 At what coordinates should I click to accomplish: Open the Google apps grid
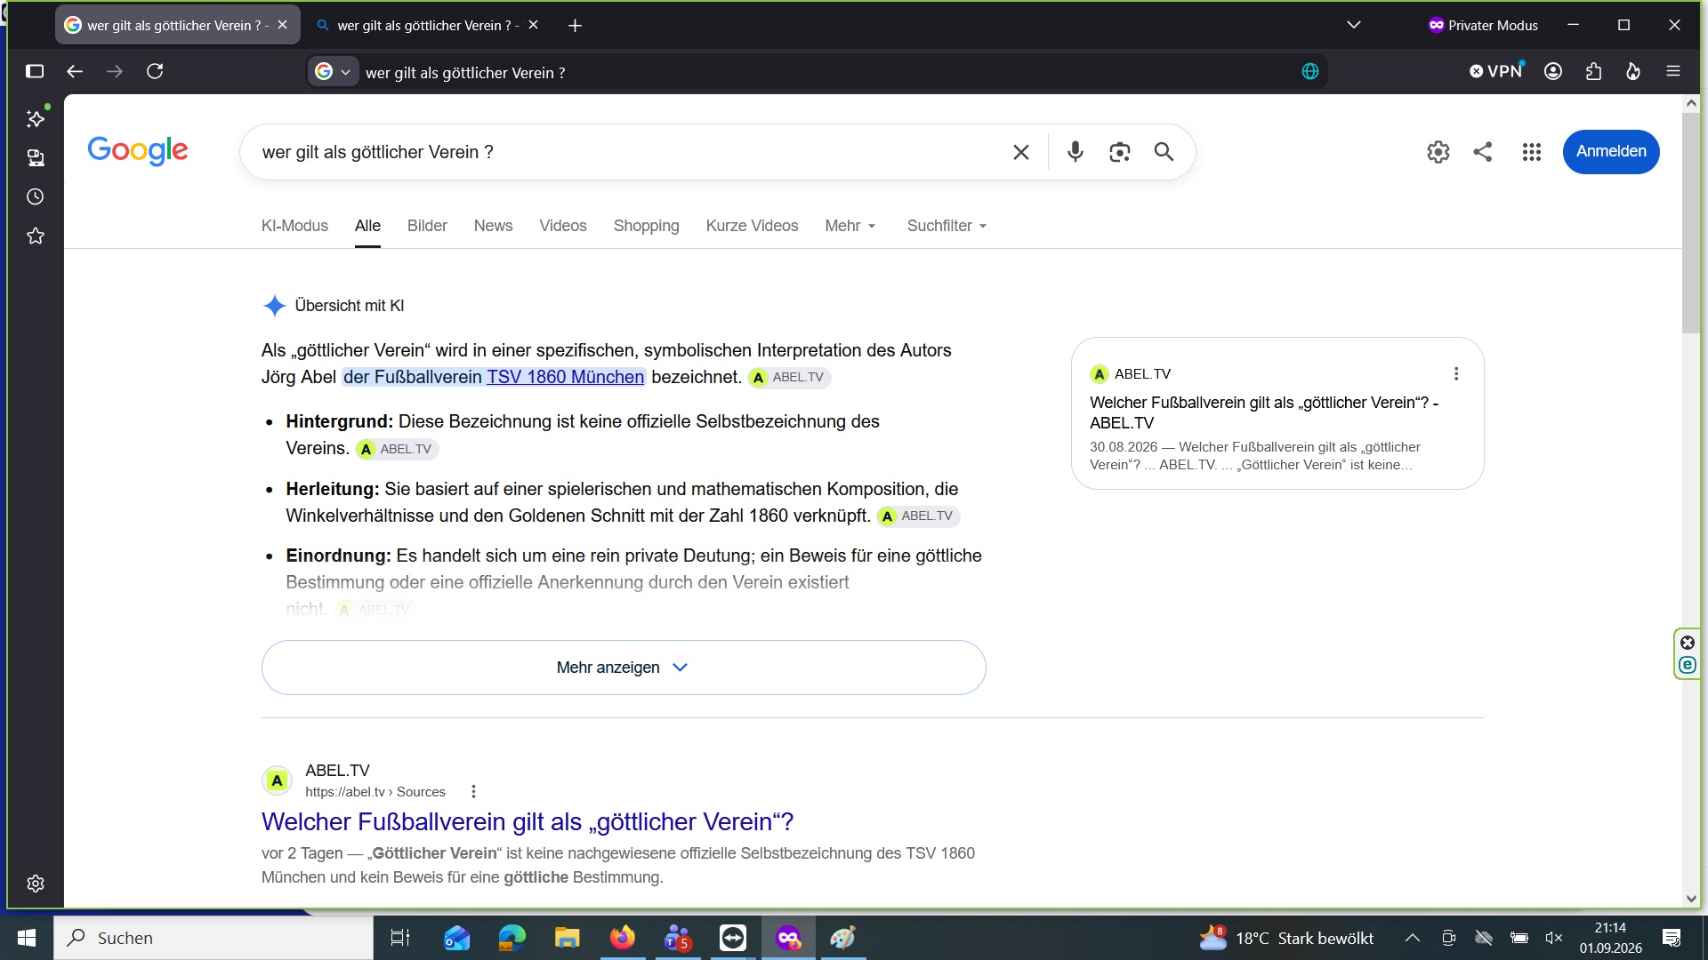tap(1531, 152)
